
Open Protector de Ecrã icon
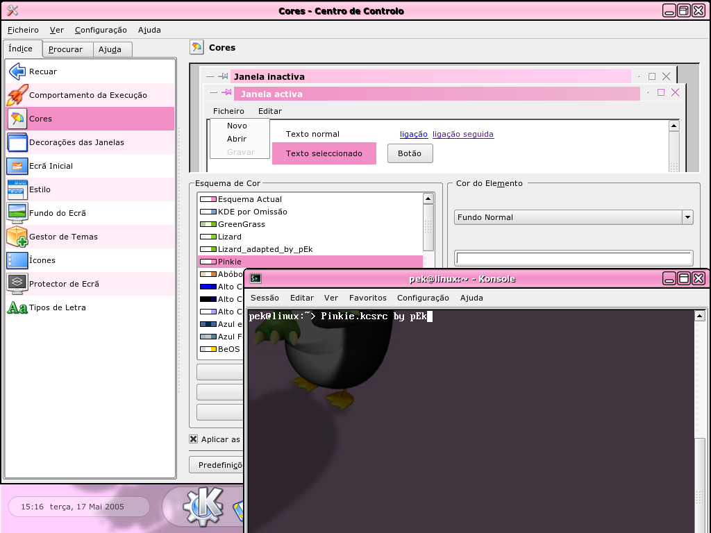click(x=17, y=283)
